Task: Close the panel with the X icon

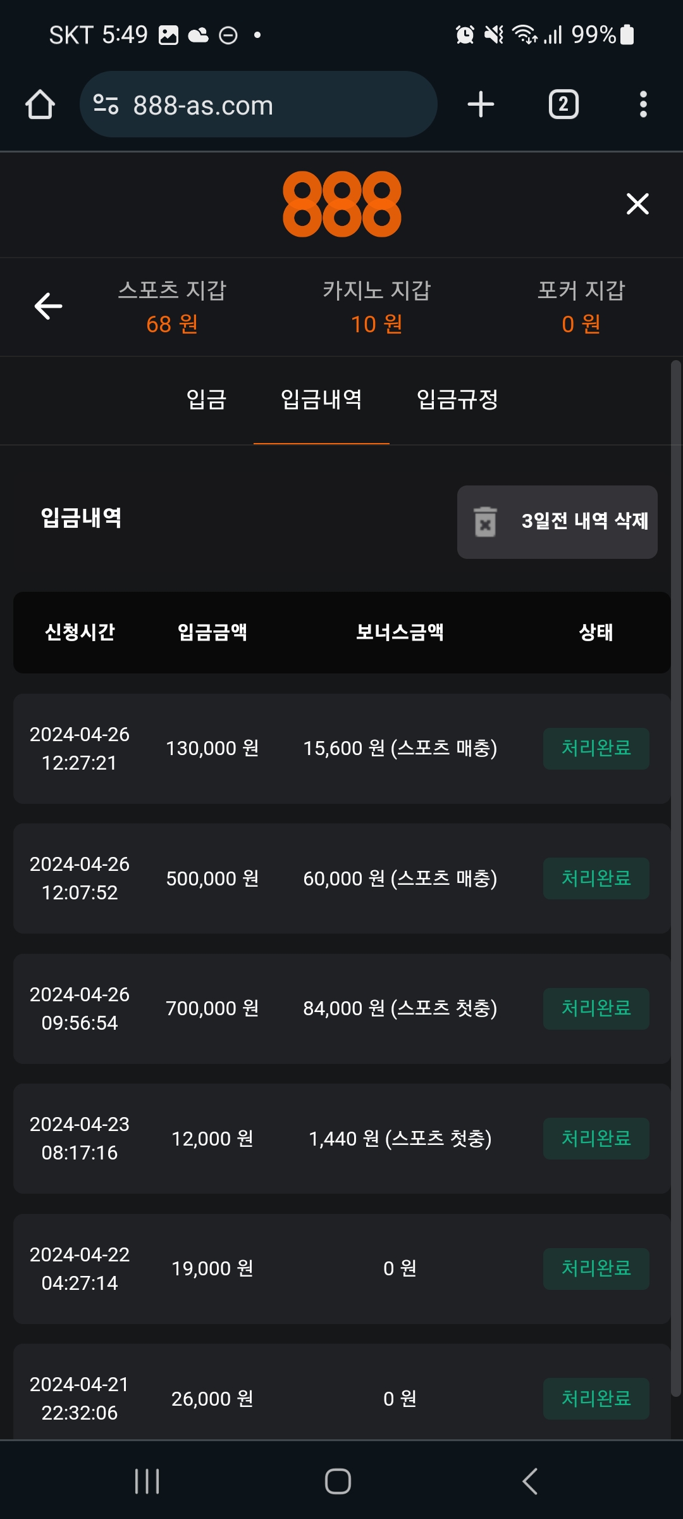Action: tap(637, 204)
